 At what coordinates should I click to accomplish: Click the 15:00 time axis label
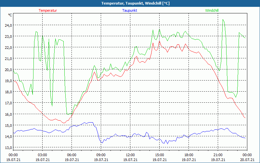click(160, 155)
